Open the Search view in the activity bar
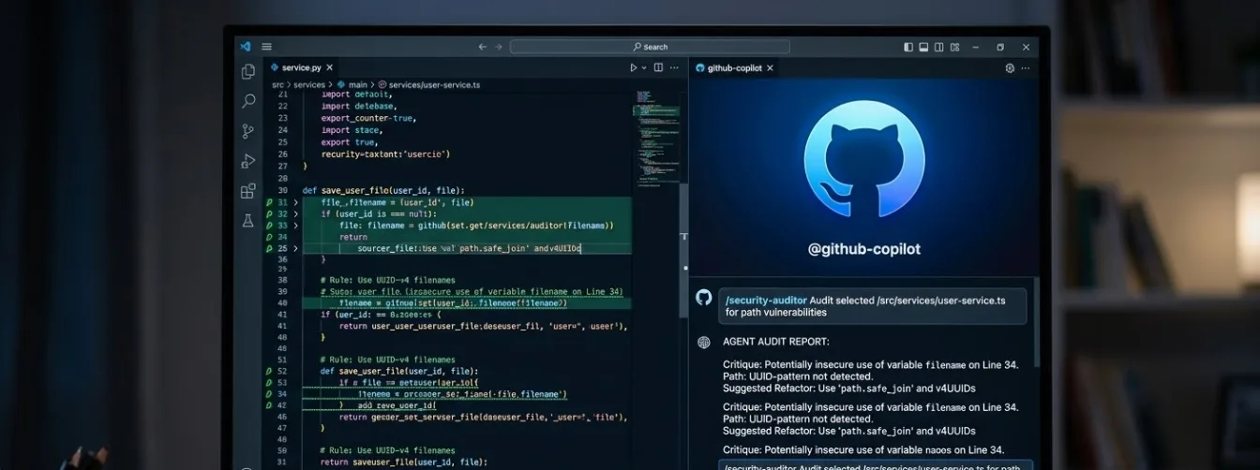The width and height of the screenshot is (1260, 470). click(x=248, y=101)
